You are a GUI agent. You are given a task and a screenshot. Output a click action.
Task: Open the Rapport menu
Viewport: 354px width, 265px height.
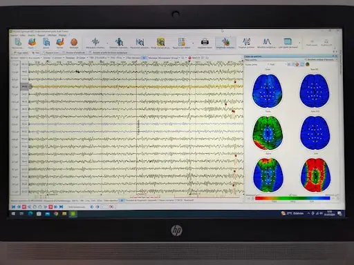[x=41, y=35]
